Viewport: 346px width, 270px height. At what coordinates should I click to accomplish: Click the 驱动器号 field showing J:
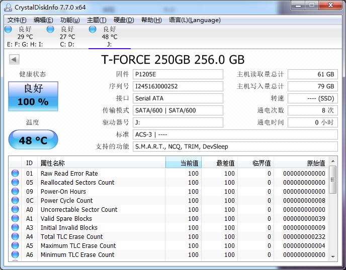178,122
